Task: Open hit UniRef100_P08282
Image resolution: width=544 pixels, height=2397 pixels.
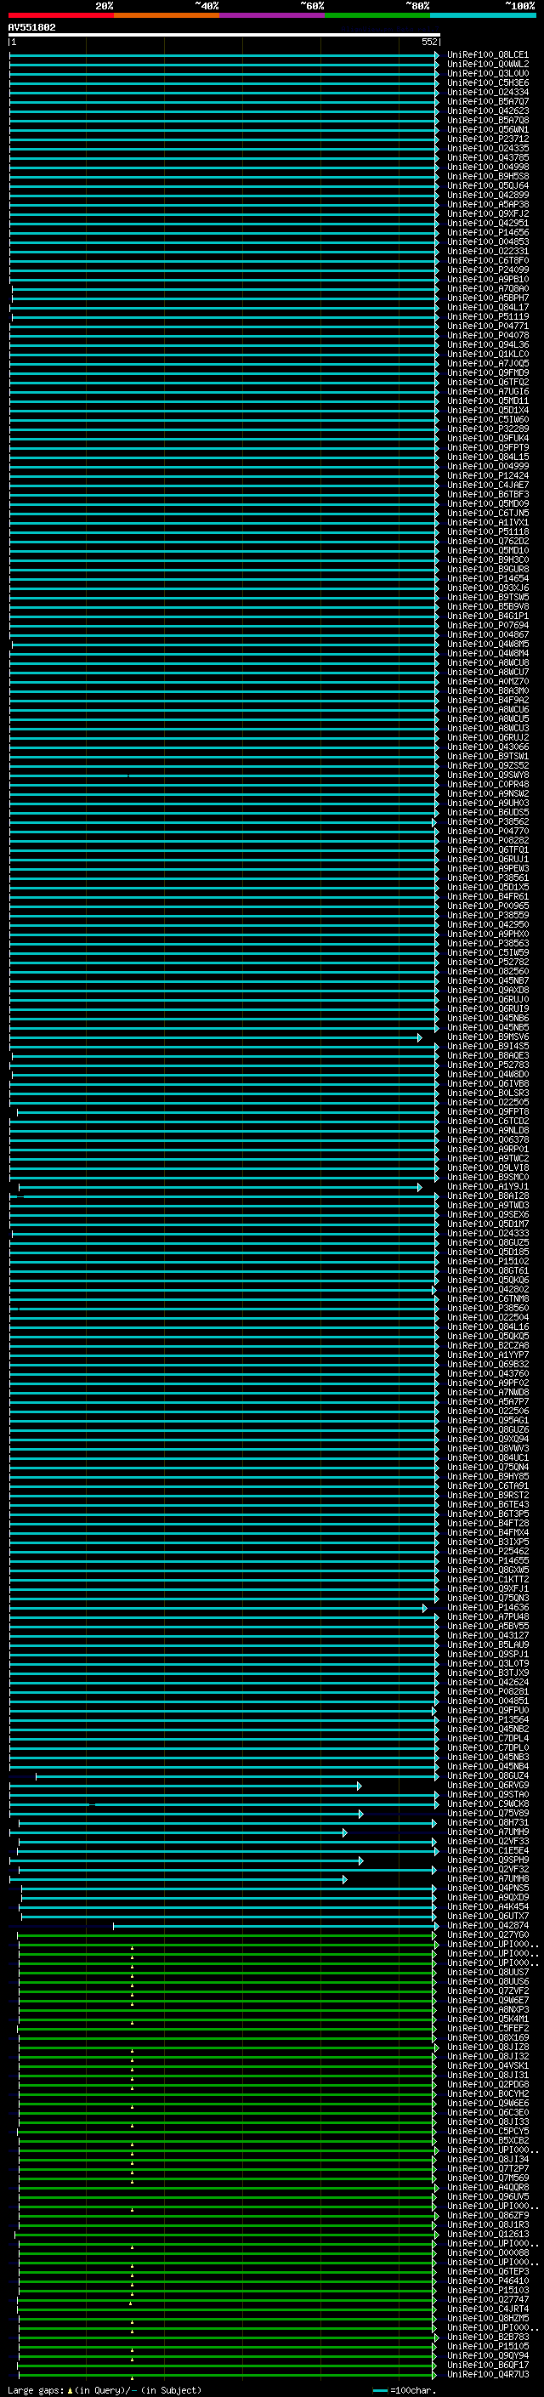Action: click(487, 840)
